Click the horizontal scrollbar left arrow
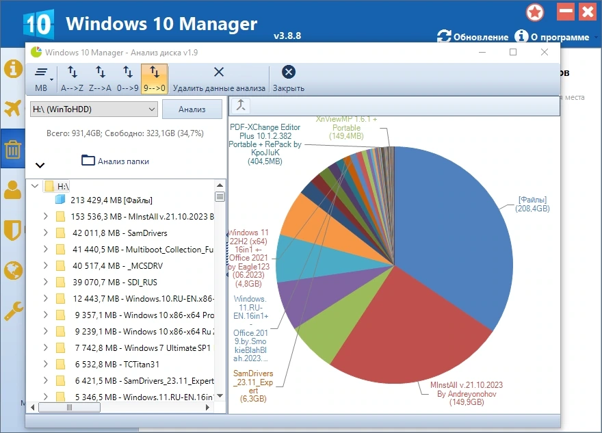602x433 pixels. point(33,407)
